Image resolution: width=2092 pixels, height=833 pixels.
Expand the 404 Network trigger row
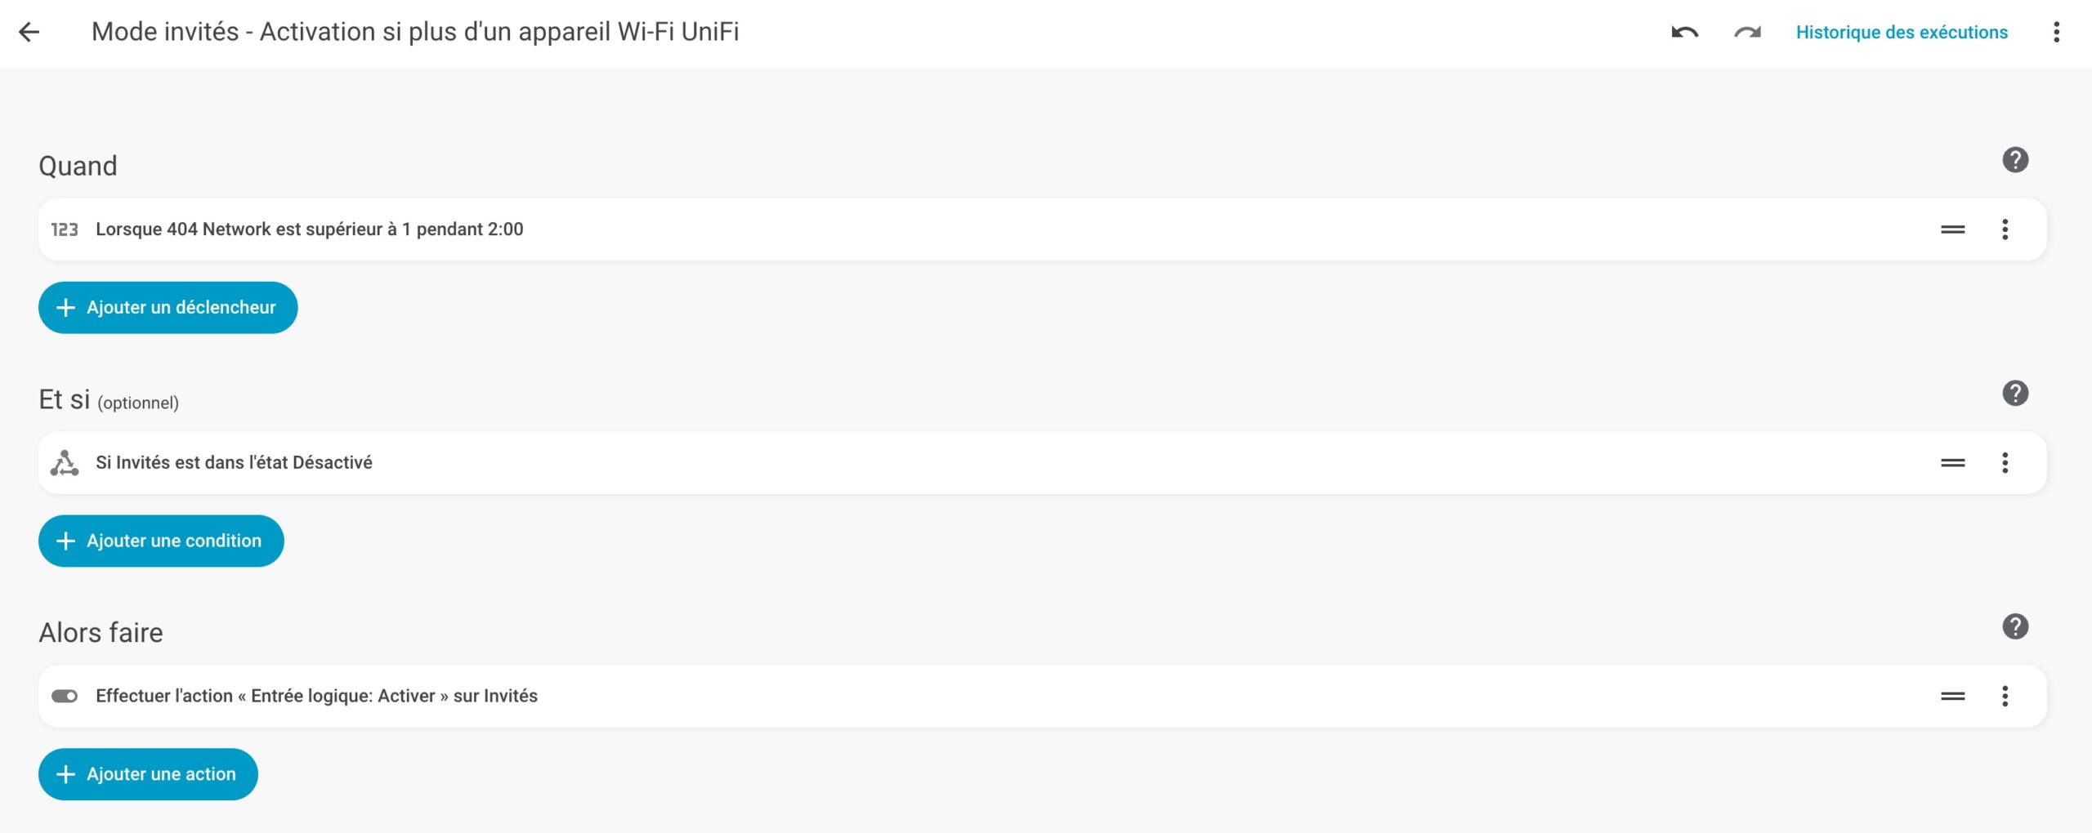309,229
